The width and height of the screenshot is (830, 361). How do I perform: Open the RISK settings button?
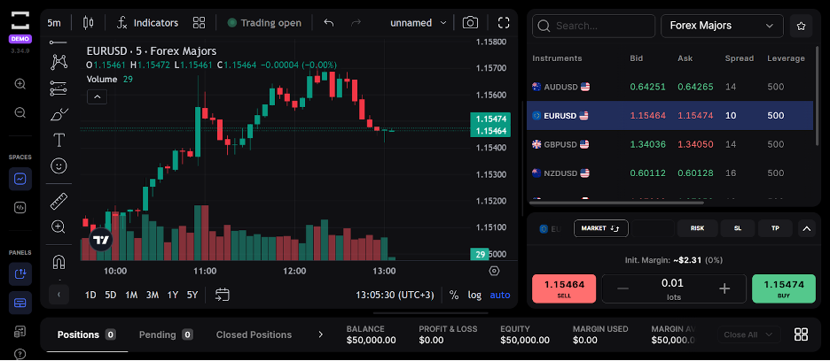click(698, 228)
